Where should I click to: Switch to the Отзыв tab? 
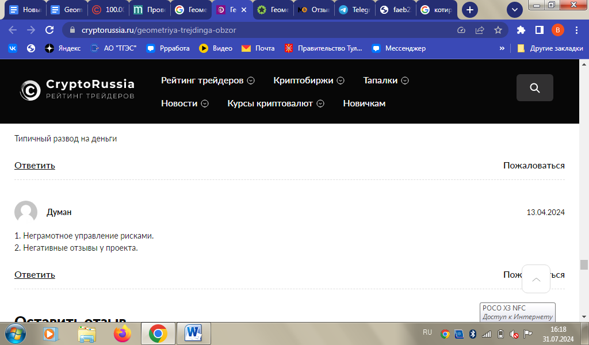(x=313, y=10)
